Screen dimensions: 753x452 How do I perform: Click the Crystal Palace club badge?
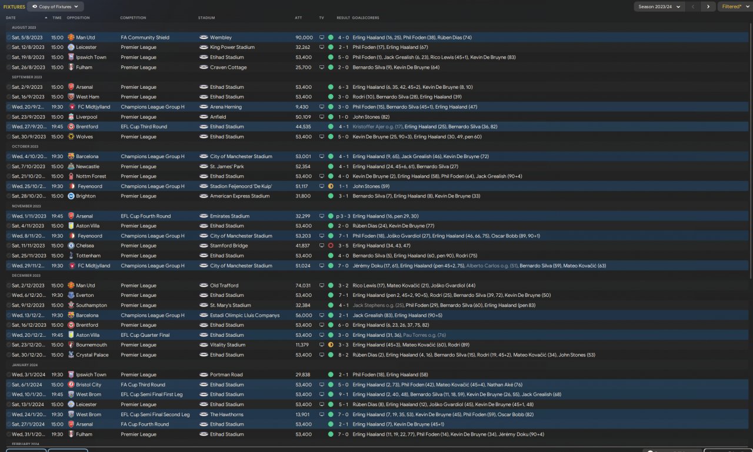click(x=71, y=355)
